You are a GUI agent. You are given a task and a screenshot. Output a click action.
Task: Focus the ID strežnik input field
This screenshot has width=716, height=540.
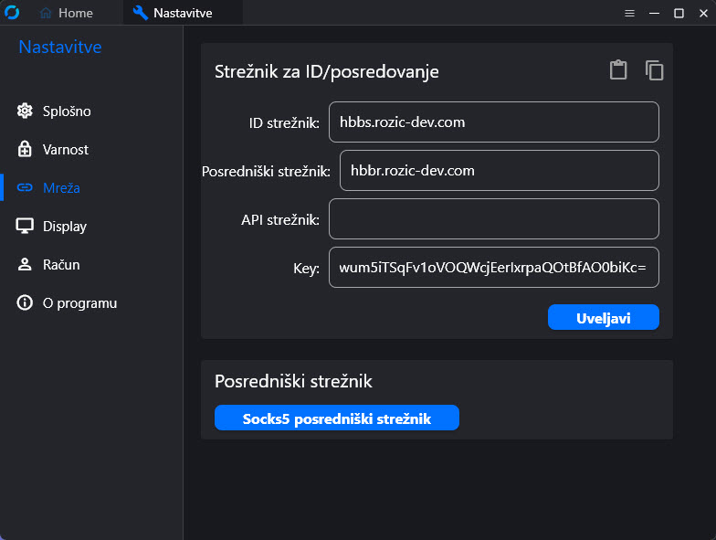(493, 122)
